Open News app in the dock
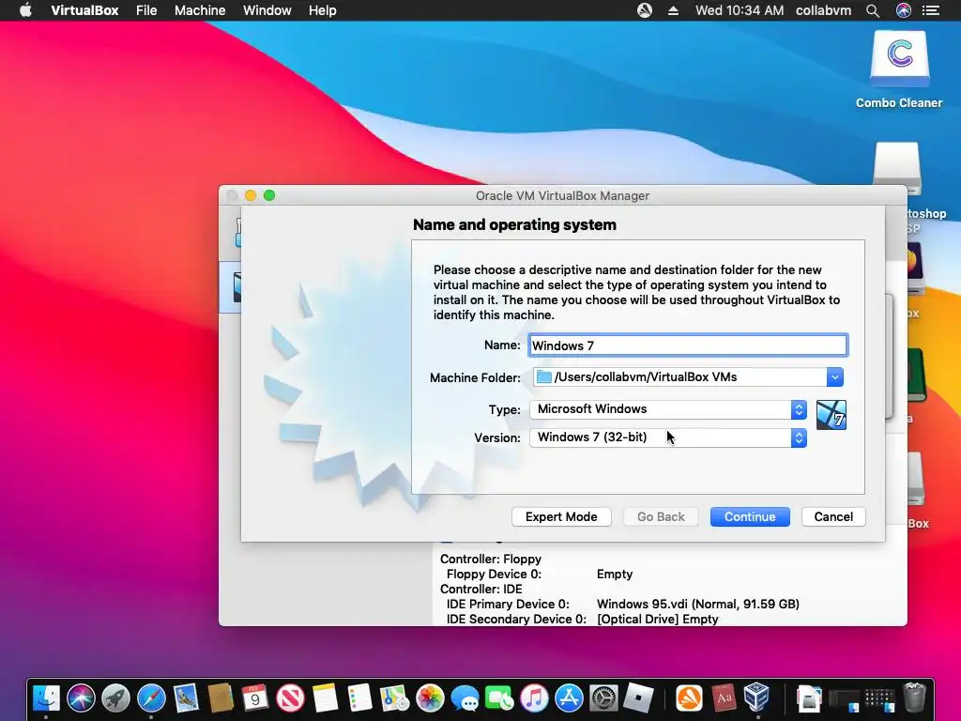 point(290,698)
